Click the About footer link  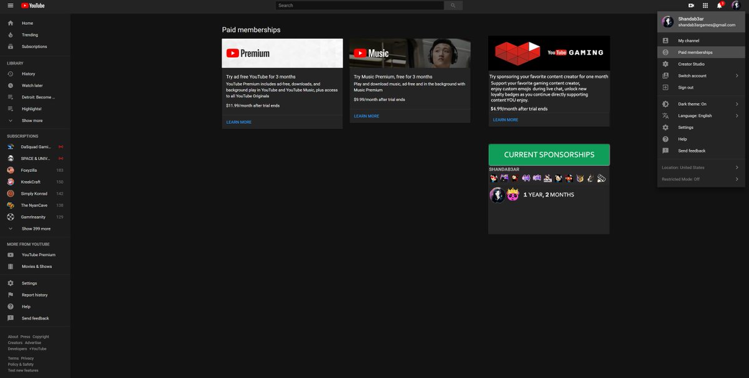tap(13, 337)
